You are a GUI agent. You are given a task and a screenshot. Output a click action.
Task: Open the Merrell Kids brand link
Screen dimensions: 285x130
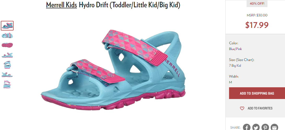(x=61, y=5)
